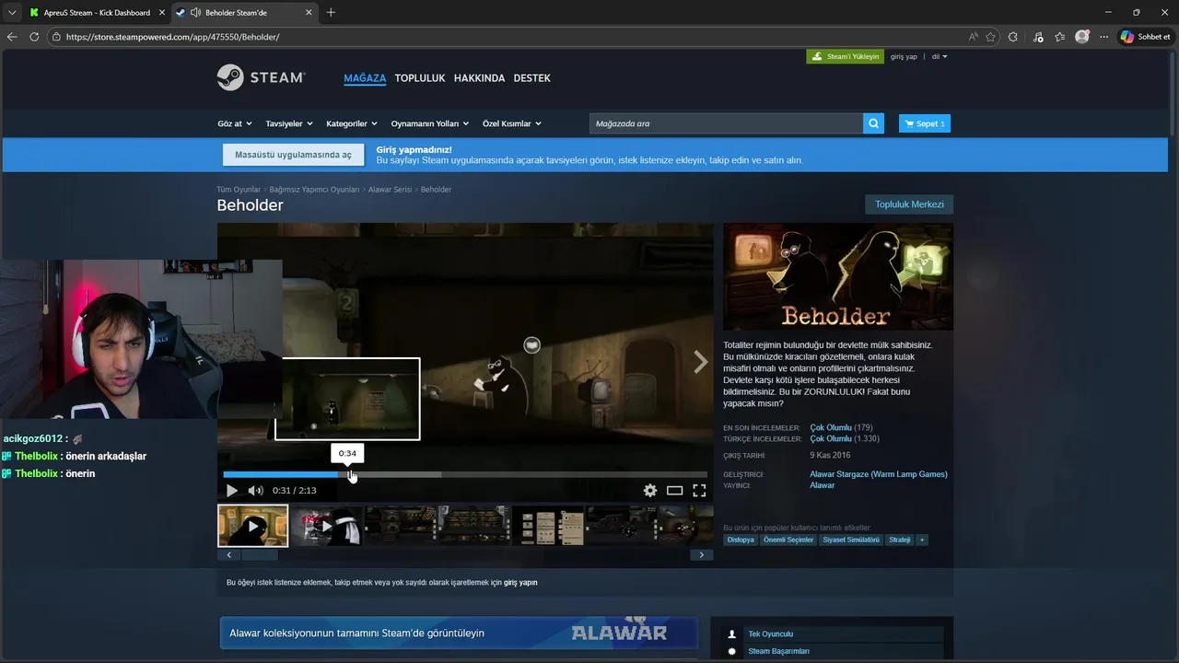This screenshot has height=663, width=1179.
Task: Reload the current page
Action: pos(34,37)
